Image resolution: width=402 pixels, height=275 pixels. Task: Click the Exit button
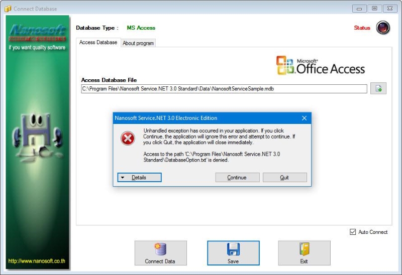(304, 253)
